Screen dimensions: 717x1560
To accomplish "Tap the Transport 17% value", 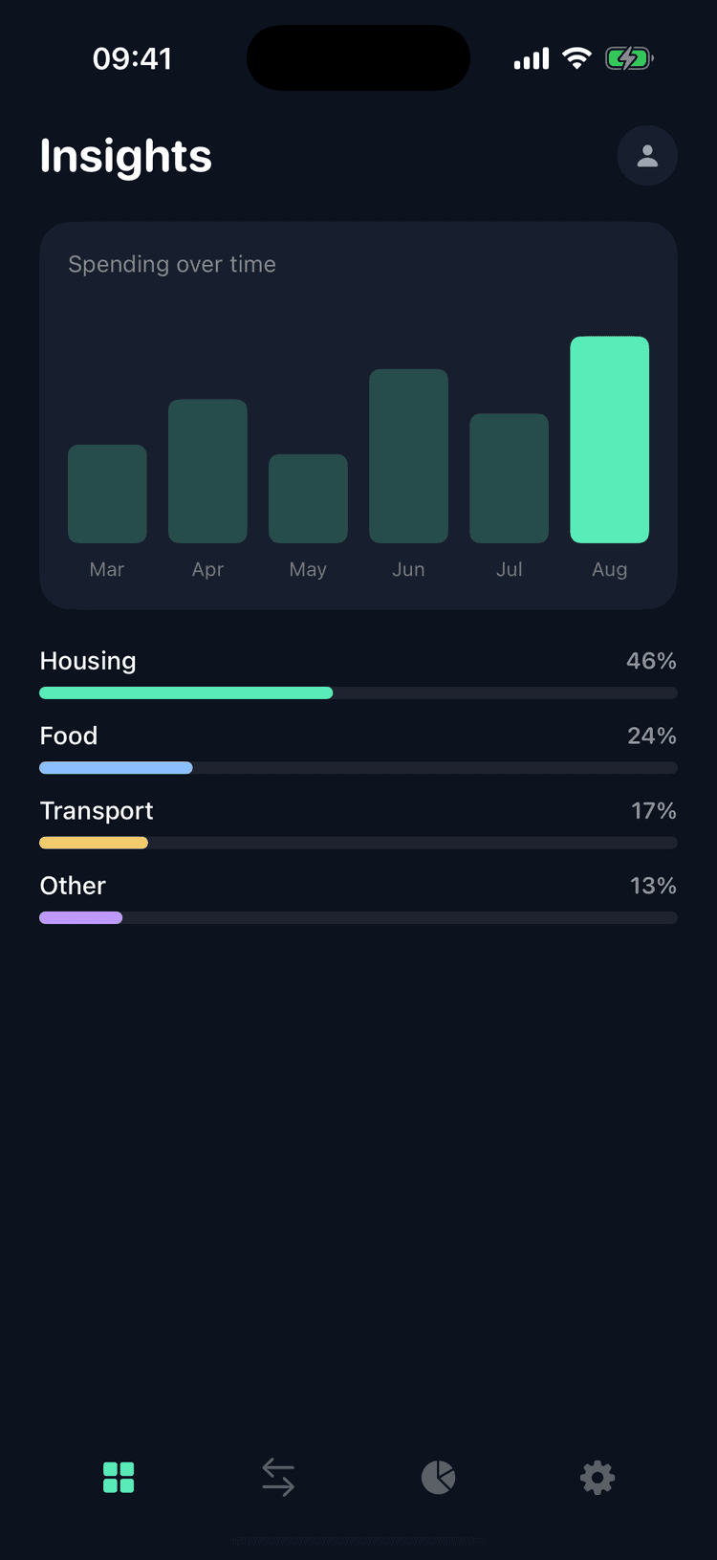I will 654,811.
